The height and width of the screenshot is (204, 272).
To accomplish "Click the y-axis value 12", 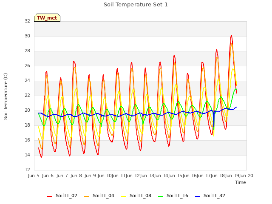I will pyautogui.click(x=27, y=170).
